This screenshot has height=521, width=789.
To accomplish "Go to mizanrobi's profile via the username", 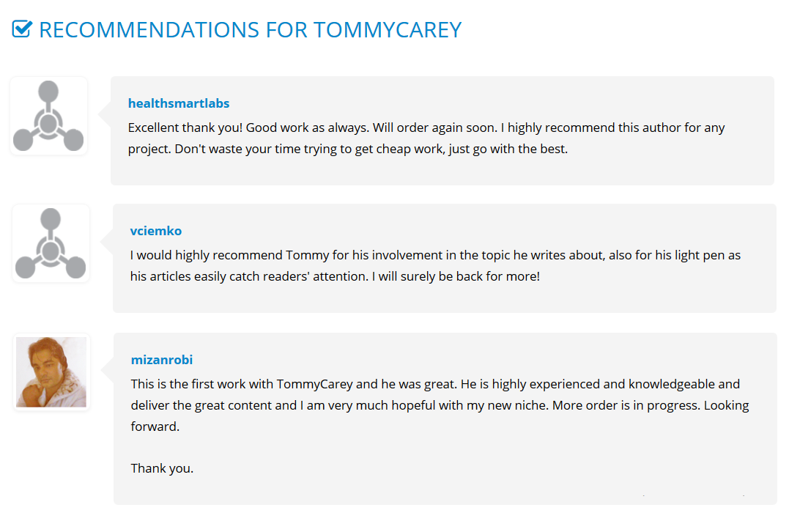I will pyautogui.click(x=161, y=360).
